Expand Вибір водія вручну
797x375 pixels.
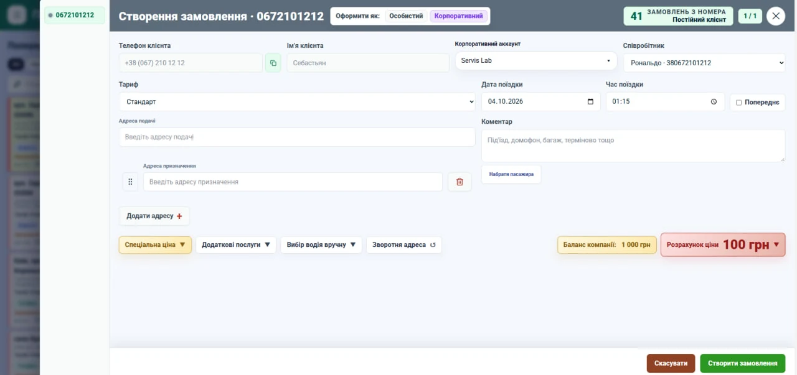tap(321, 244)
